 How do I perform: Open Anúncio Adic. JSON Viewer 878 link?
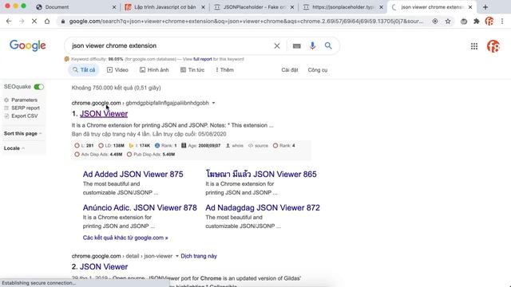[x=140, y=207]
